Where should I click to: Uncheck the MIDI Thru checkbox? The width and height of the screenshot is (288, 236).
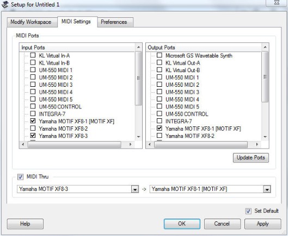tap(20, 177)
